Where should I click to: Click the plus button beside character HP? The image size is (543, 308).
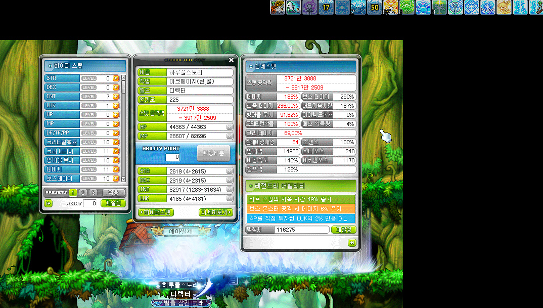click(229, 127)
